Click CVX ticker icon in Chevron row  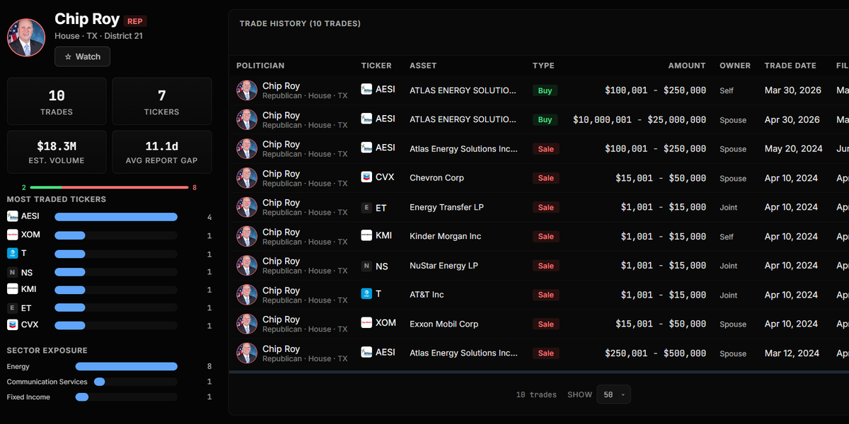366,177
